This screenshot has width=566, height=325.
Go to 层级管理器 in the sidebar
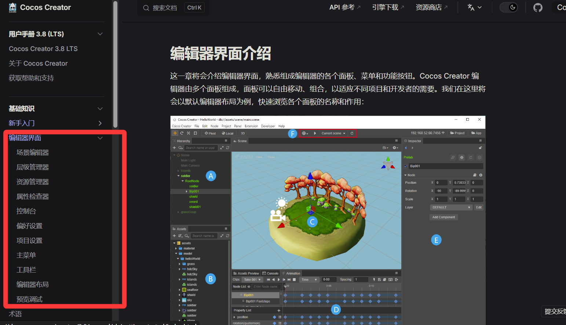[x=33, y=167]
